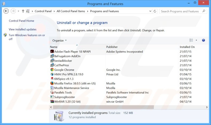Select the Mozilla Maintenance Service icon
211x125 pixels.
click(x=52, y=88)
